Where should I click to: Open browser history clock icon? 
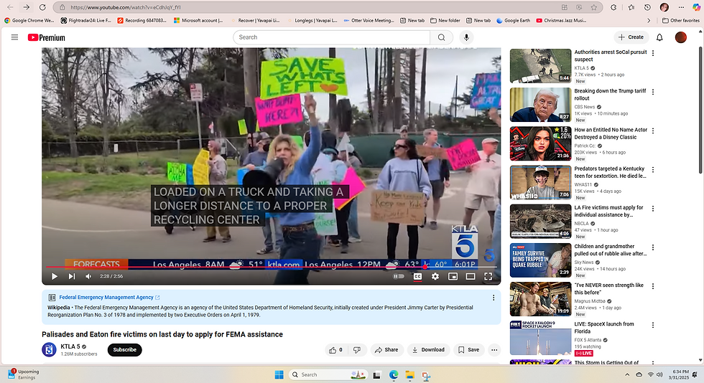pyautogui.click(x=647, y=7)
